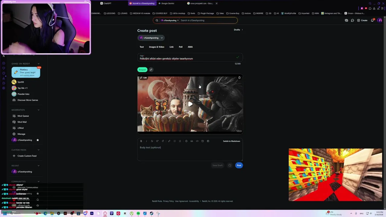
Task: Click the blue Post button
Action: click(239, 165)
